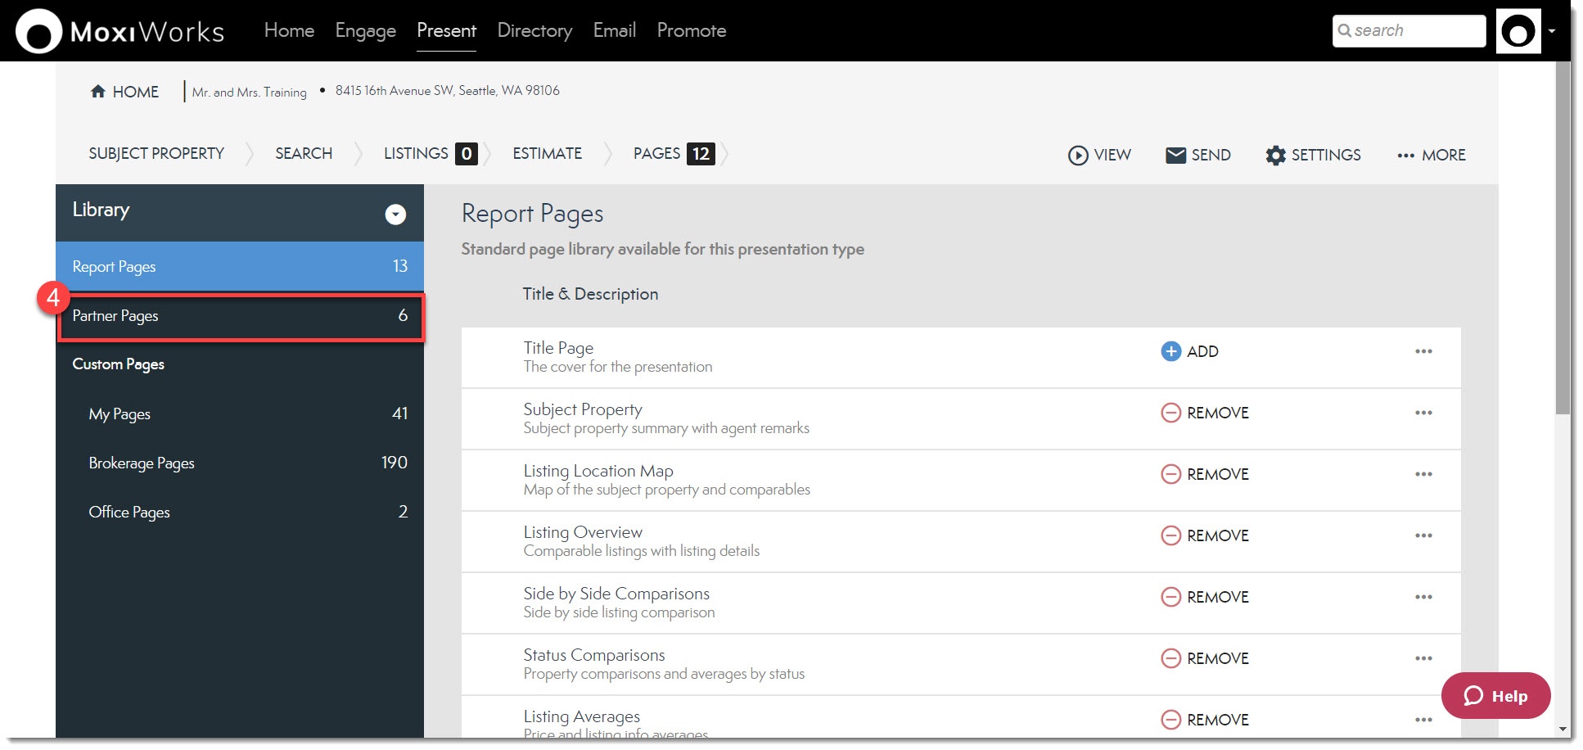Go to Pages step
This screenshot has width=1583, height=750.
674,154
